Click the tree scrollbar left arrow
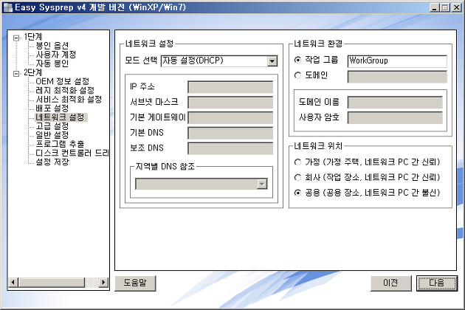 13,282
